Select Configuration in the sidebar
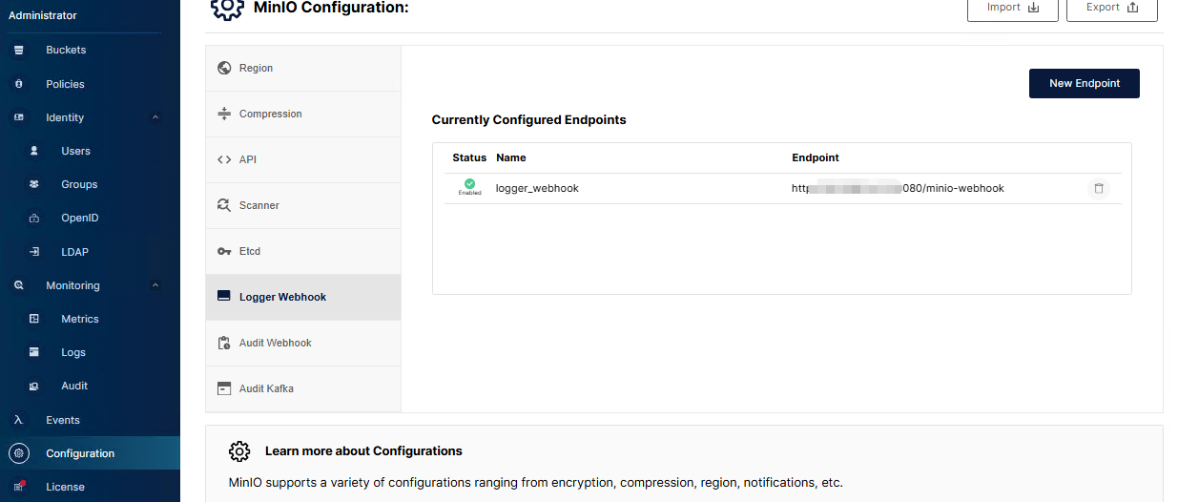The image size is (1178, 502). pos(90,453)
